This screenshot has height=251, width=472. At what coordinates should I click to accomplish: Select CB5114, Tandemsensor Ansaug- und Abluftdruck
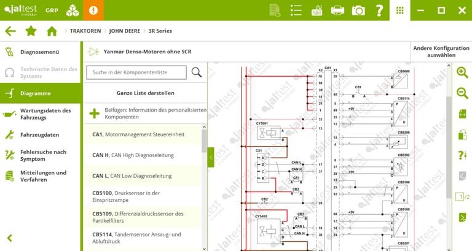tap(143, 237)
